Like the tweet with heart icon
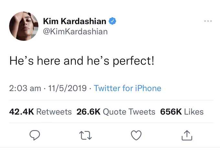This screenshot has width=220, height=151. 136,135
